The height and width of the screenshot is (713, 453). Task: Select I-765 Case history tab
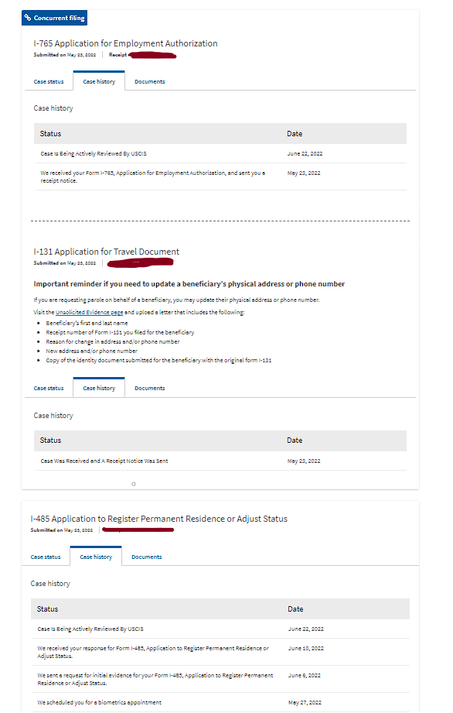point(99,81)
